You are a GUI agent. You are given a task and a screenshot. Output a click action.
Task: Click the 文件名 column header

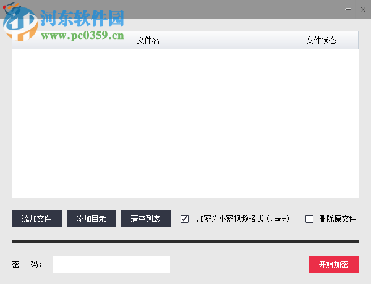click(148, 40)
